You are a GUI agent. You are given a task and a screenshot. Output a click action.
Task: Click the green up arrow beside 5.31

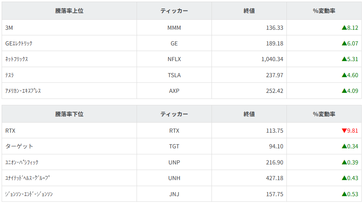[344, 59]
